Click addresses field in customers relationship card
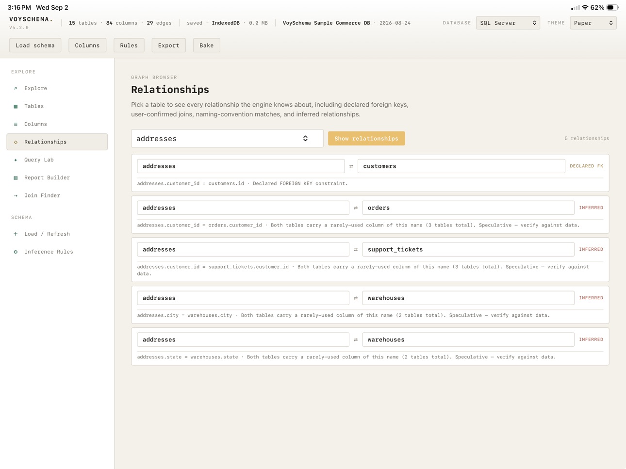 (241, 166)
